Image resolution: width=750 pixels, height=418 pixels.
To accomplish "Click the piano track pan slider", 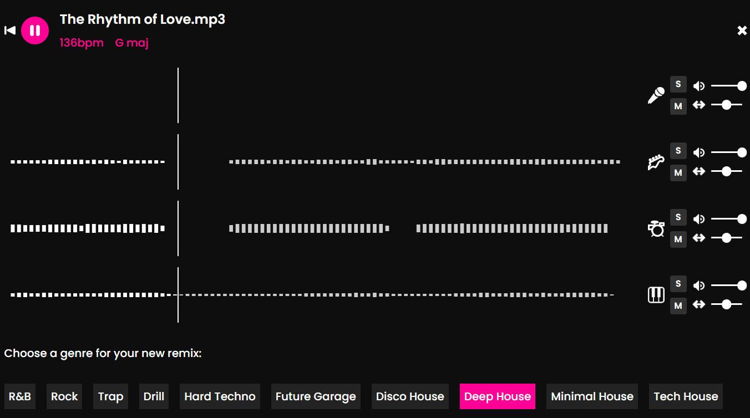I will coord(727,304).
